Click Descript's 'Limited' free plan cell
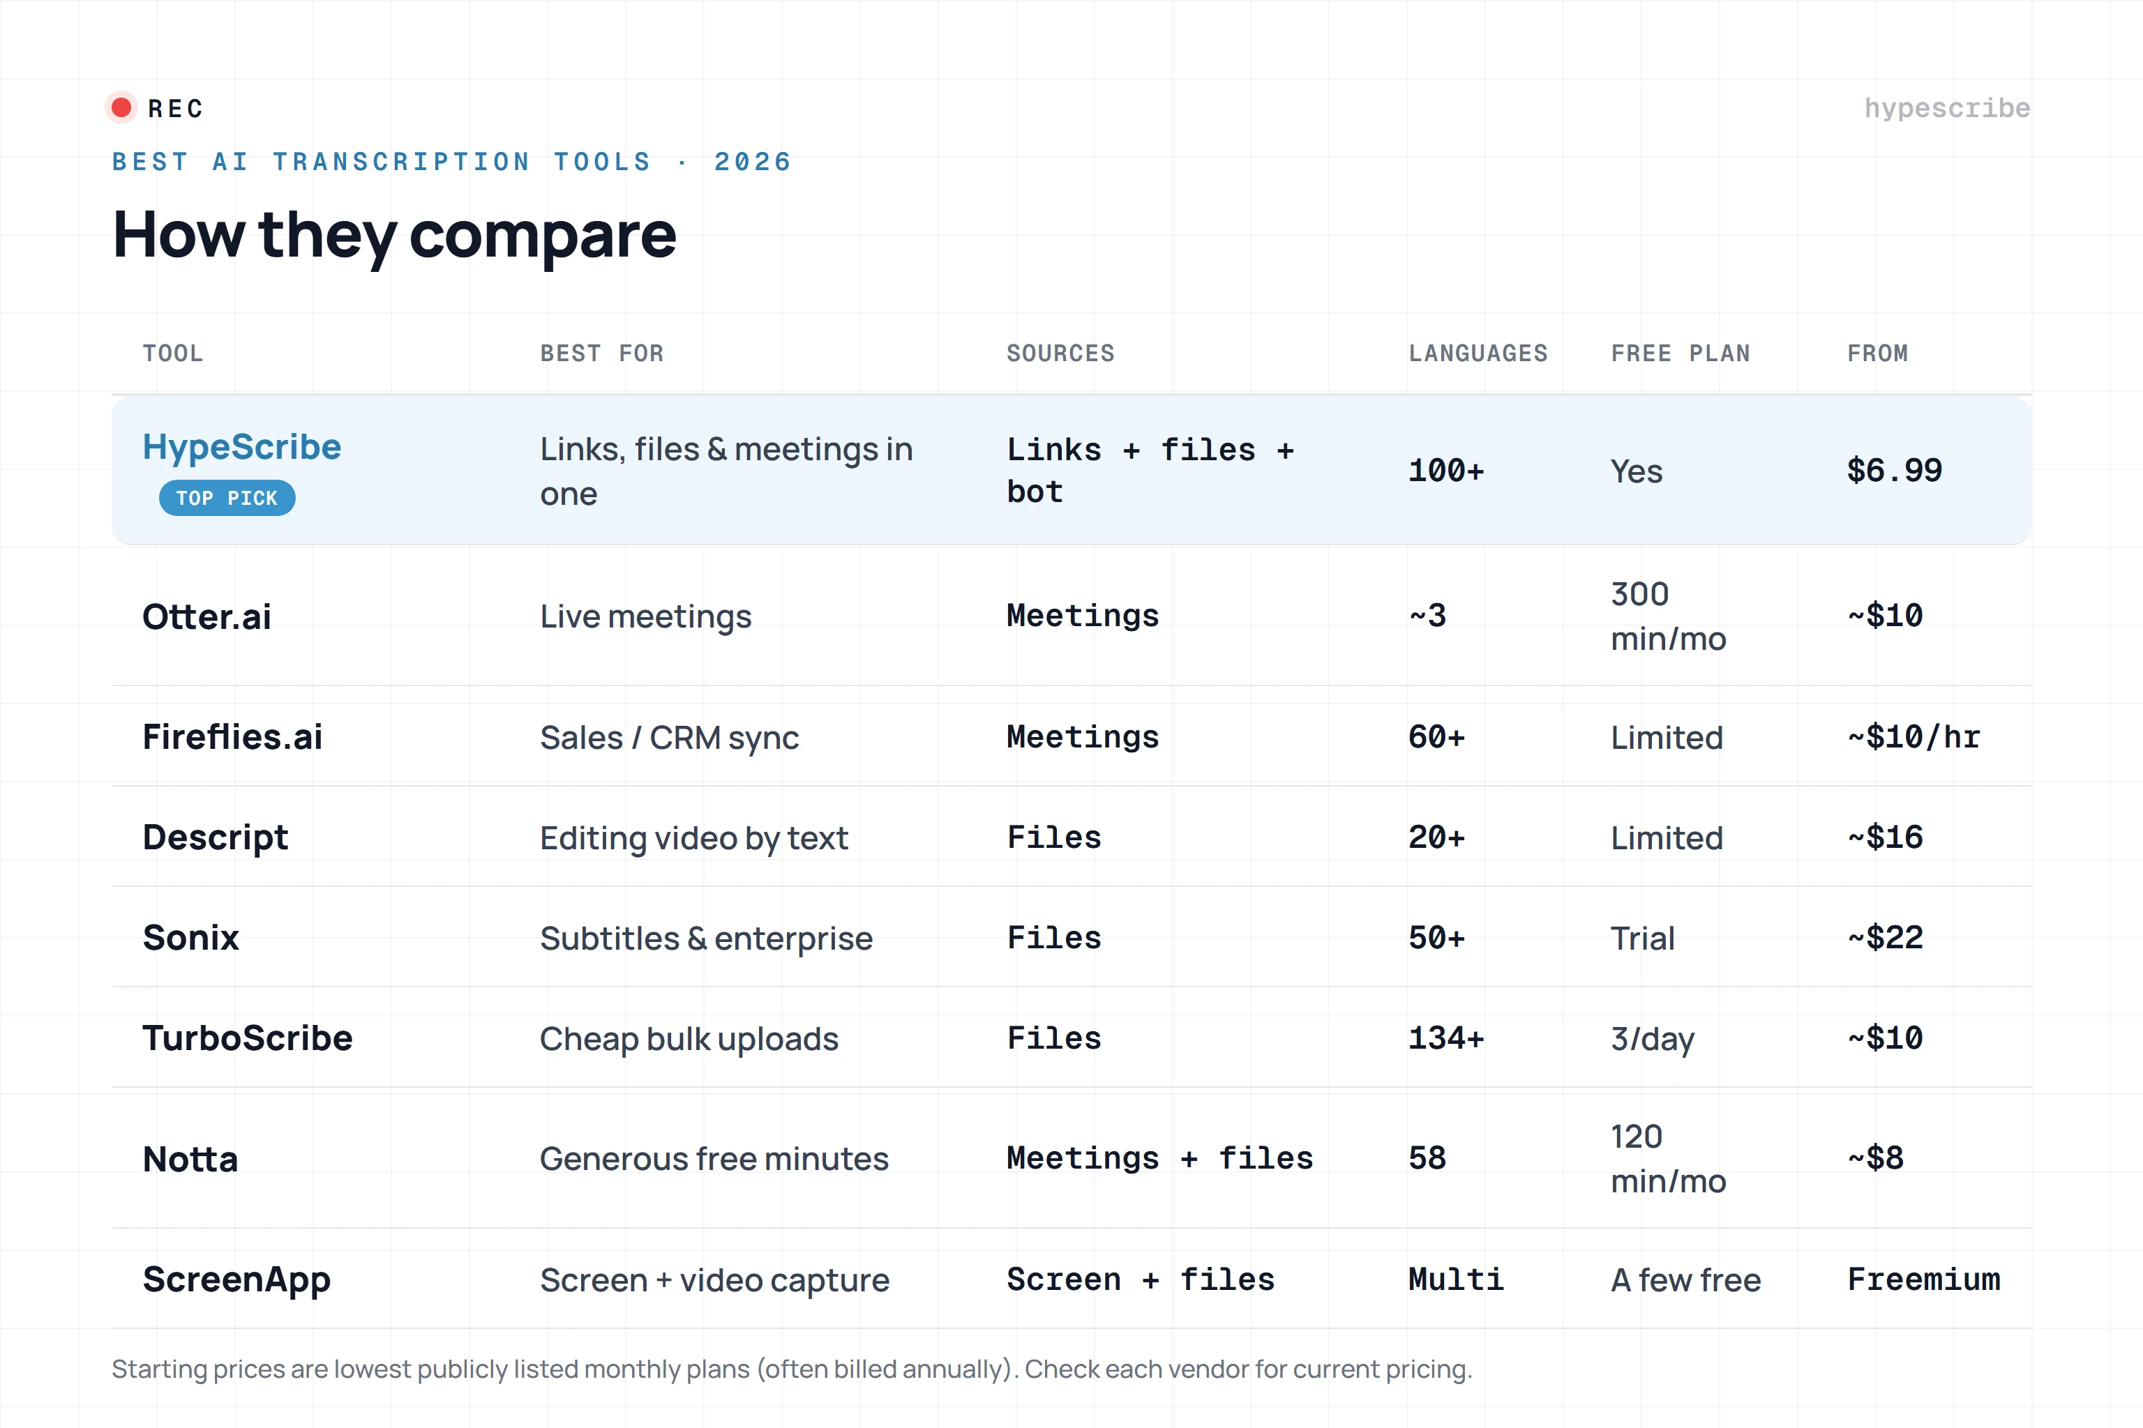 click(x=1667, y=838)
